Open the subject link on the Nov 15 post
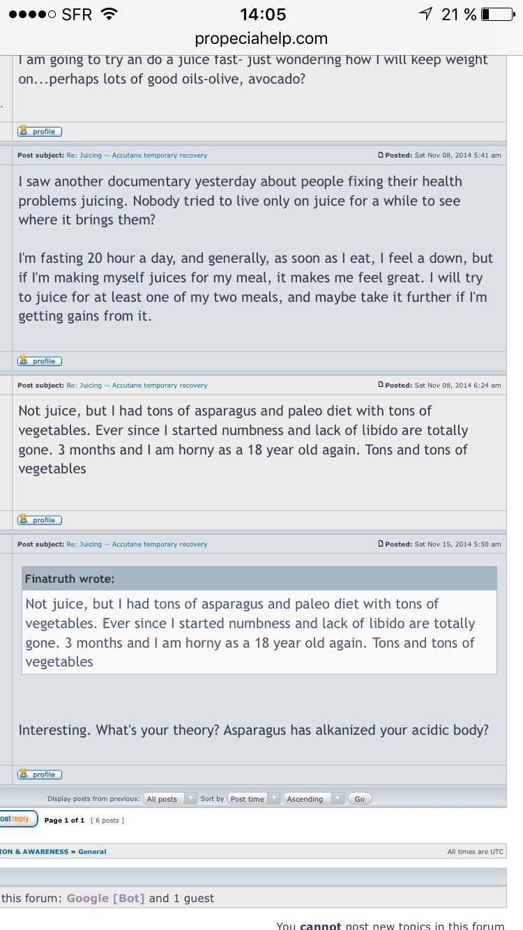 [137, 544]
